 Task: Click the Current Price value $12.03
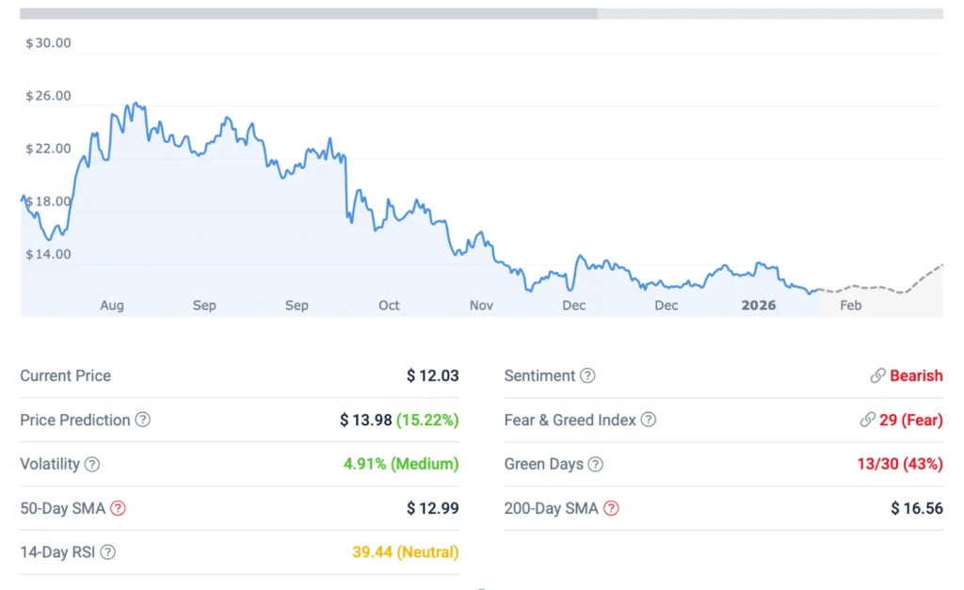coord(433,375)
